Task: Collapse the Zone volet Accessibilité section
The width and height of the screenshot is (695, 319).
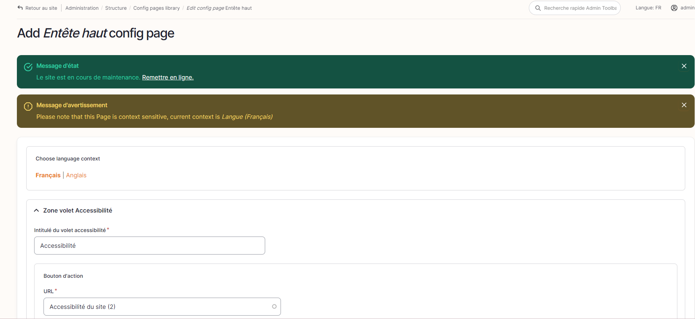Action: pyautogui.click(x=36, y=211)
